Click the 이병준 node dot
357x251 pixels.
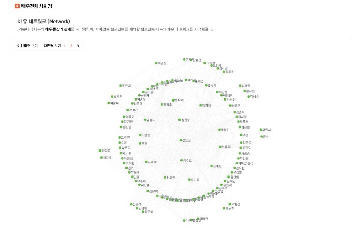[140, 135]
